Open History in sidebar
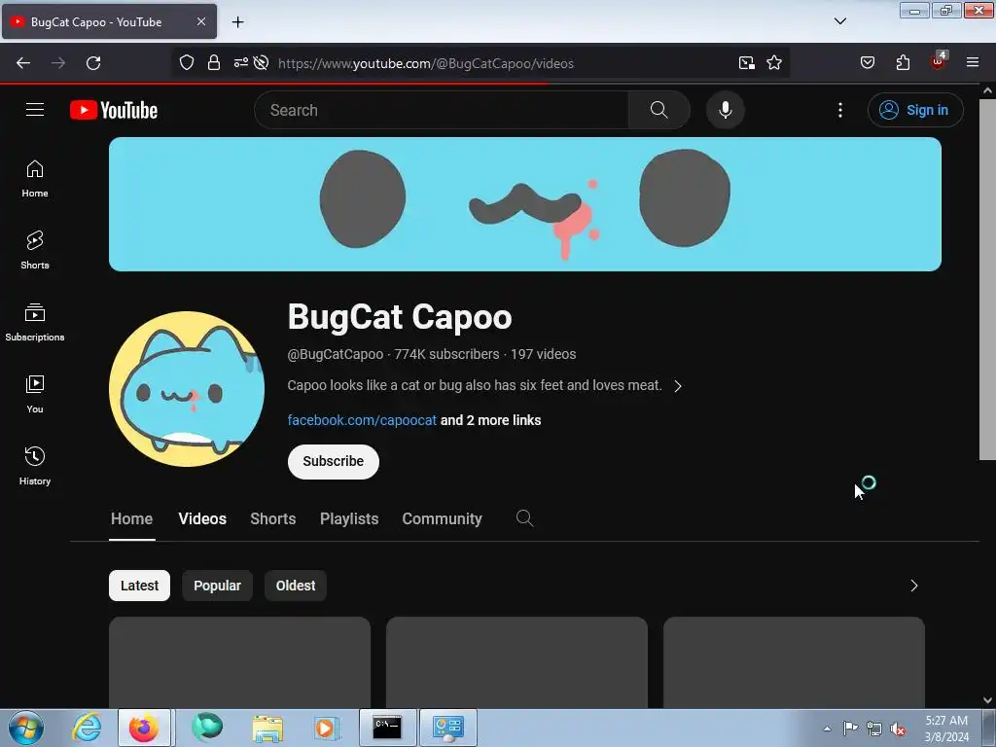The height and width of the screenshot is (747, 996). (35, 466)
